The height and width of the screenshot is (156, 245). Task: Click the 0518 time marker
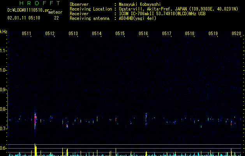[x=190, y=34]
